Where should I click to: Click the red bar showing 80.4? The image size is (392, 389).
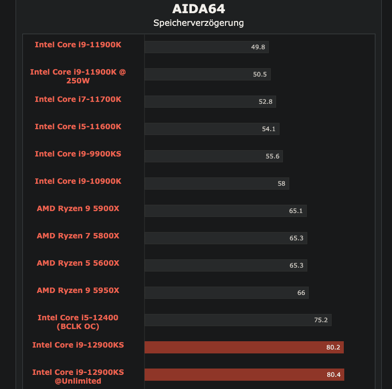(244, 374)
